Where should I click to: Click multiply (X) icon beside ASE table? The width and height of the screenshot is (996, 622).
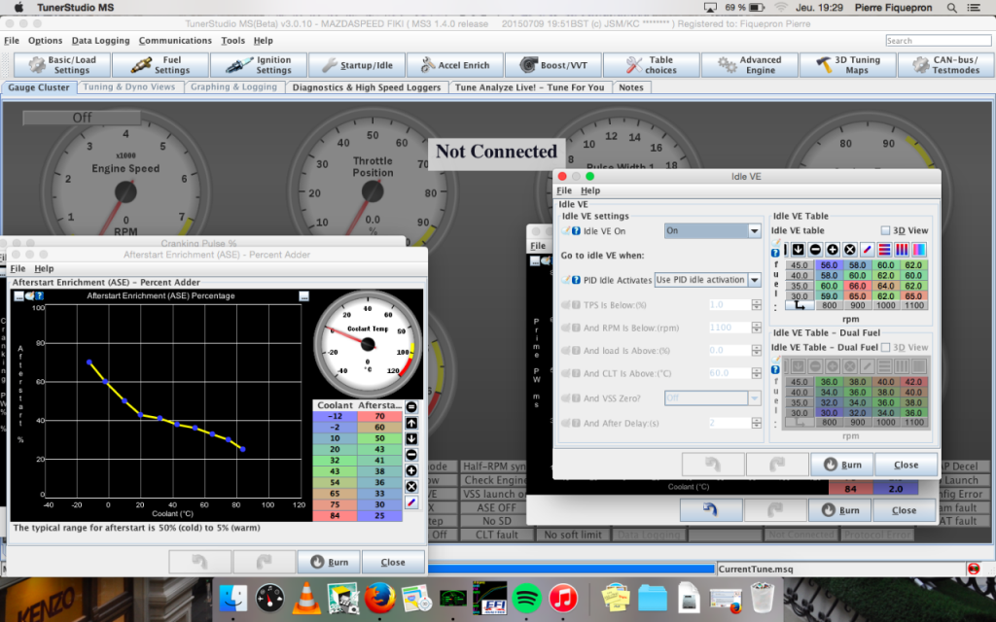point(411,486)
